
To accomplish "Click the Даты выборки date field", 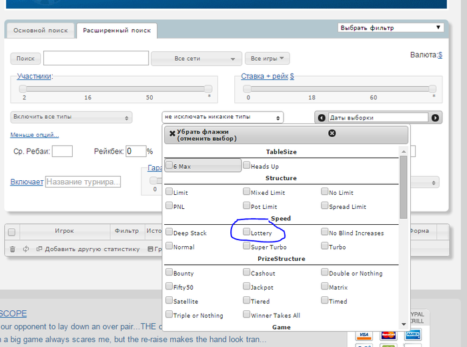I will 378,117.
